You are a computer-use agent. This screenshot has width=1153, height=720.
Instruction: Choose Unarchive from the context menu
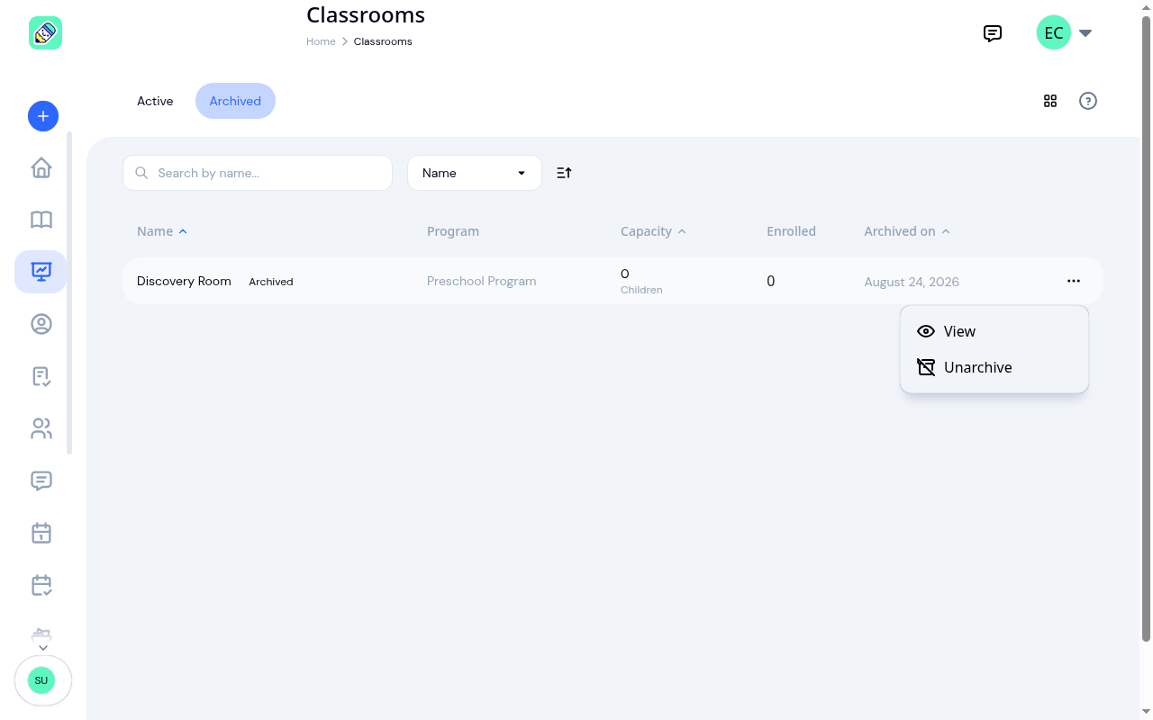(x=994, y=367)
